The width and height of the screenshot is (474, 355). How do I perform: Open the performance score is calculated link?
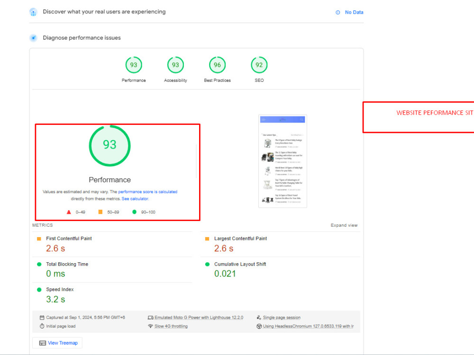[147, 192]
